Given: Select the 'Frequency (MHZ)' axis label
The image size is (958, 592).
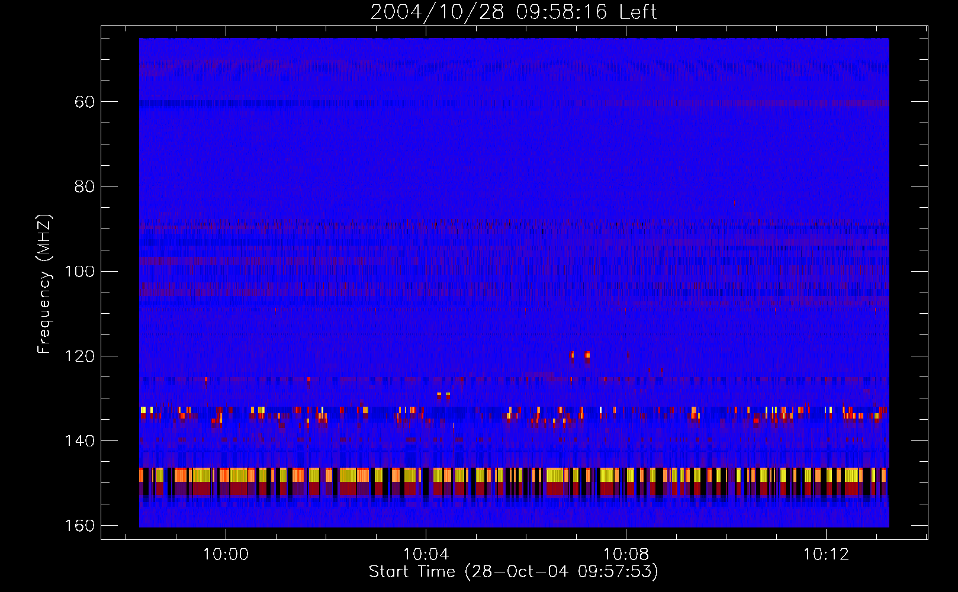Looking at the screenshot, I should point(44,284).
